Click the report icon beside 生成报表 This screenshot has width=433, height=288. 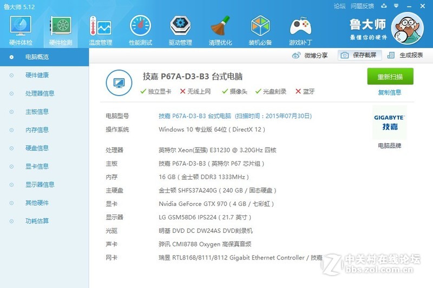pos(391,56)
